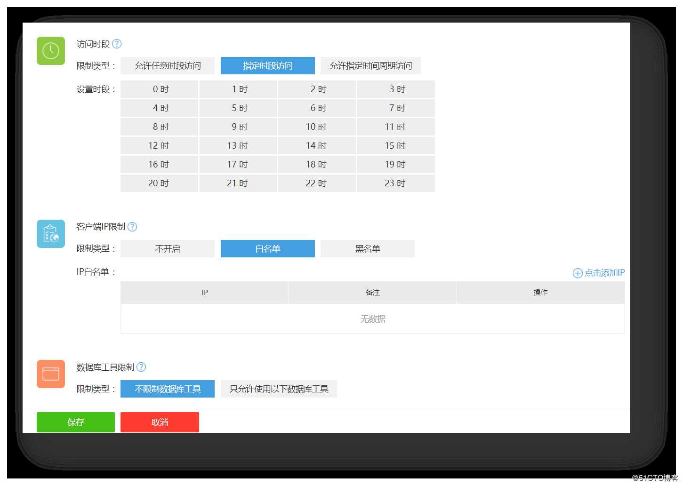Toggle the 14 时 hour slot
The width and height of the screenshot is (683, 486).
[x=317, y=146]
